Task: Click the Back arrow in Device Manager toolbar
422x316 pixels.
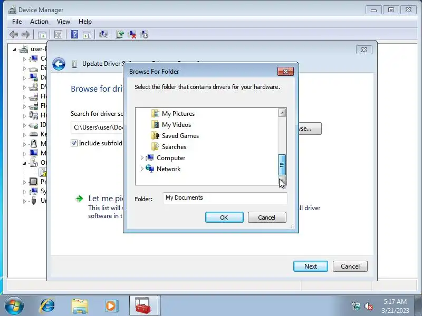Action: (14, 34)
